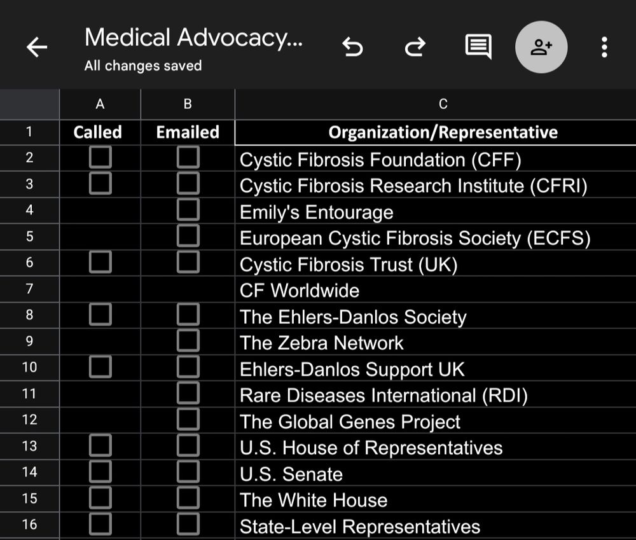Select column A header
636x540 pixels.
coord(100,104)
